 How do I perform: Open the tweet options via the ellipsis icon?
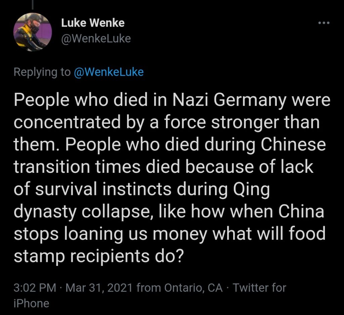pos(324,22)
